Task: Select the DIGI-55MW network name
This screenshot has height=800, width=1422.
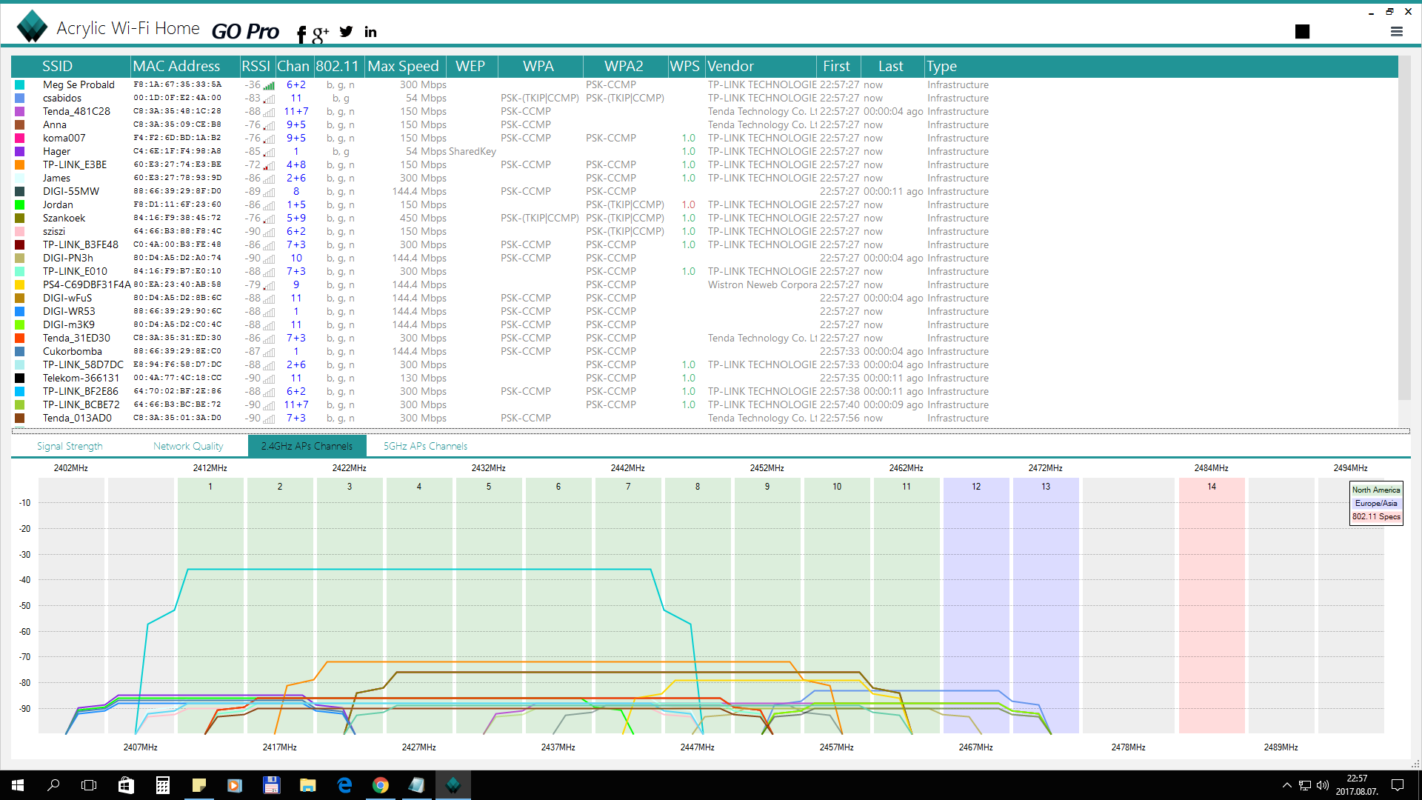Action: coord(71,192)
